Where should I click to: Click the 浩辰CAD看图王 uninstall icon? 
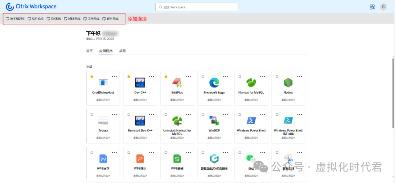point(214,159)
